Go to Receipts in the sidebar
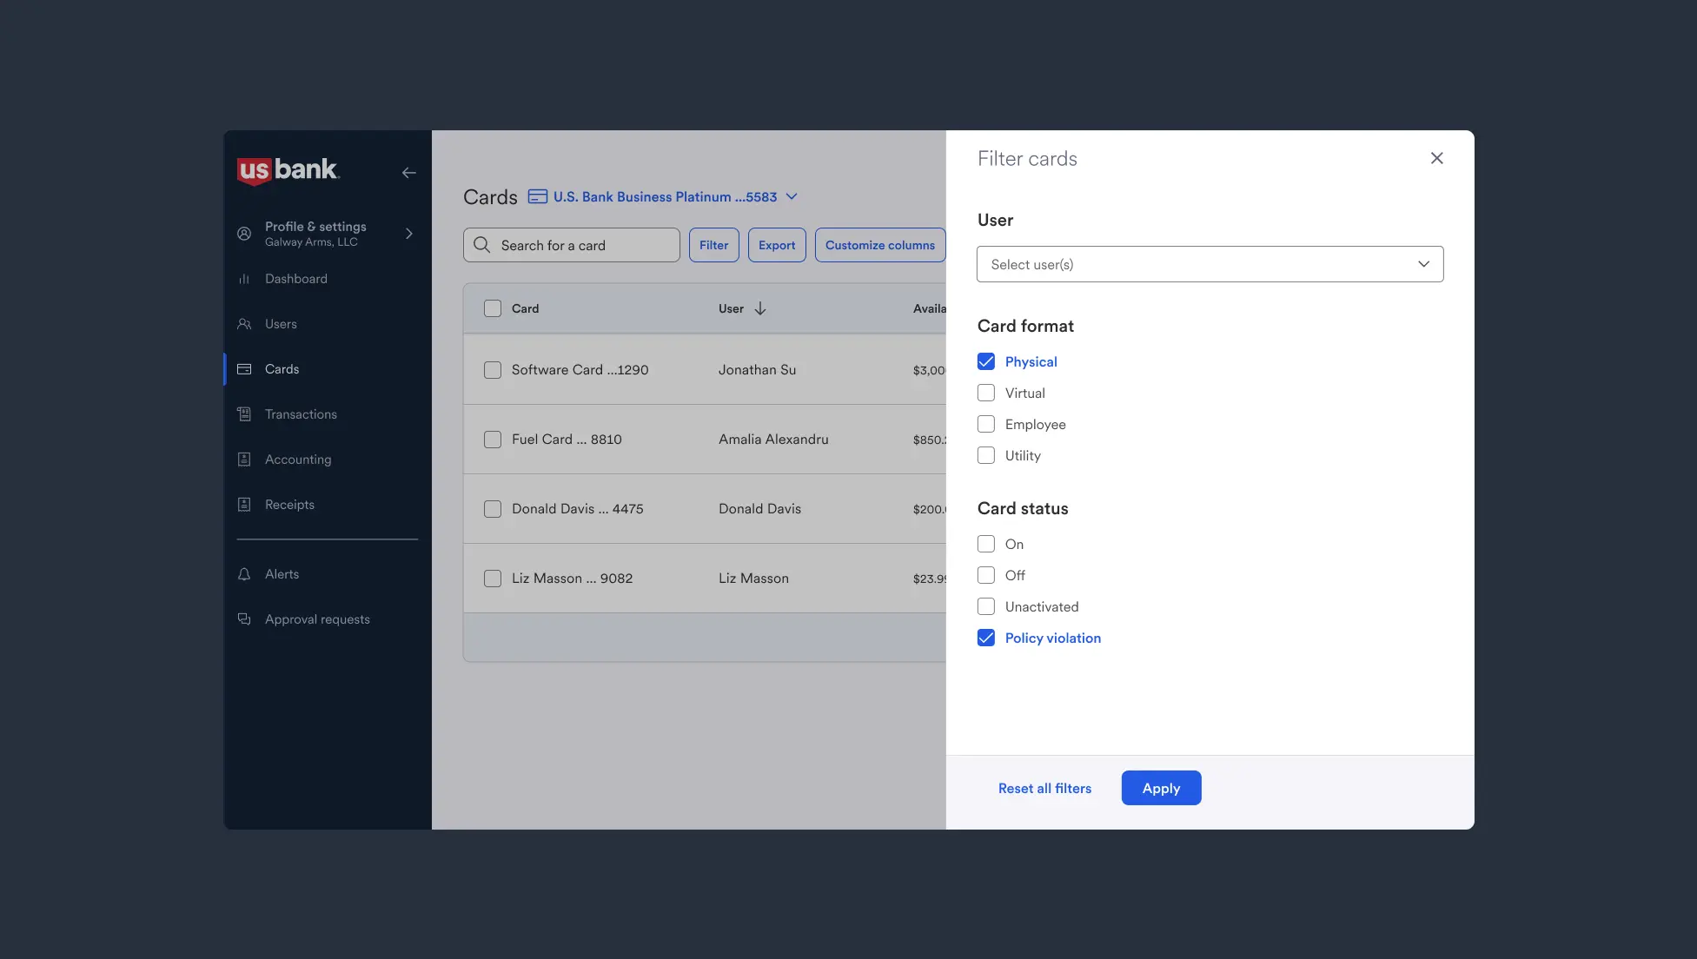 (289, 505)
